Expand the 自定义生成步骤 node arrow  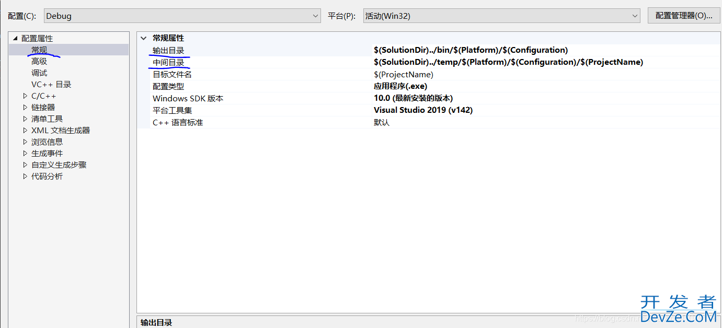(x=25, y=165)
